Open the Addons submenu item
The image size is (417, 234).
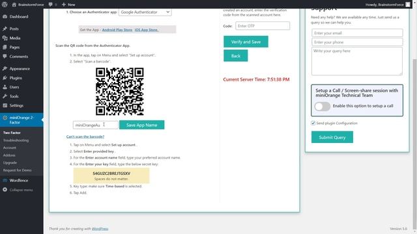coord(9,155)
